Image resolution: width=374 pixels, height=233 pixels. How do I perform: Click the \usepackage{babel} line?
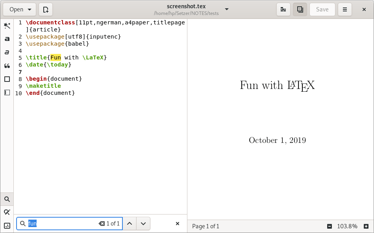point(57,44)
